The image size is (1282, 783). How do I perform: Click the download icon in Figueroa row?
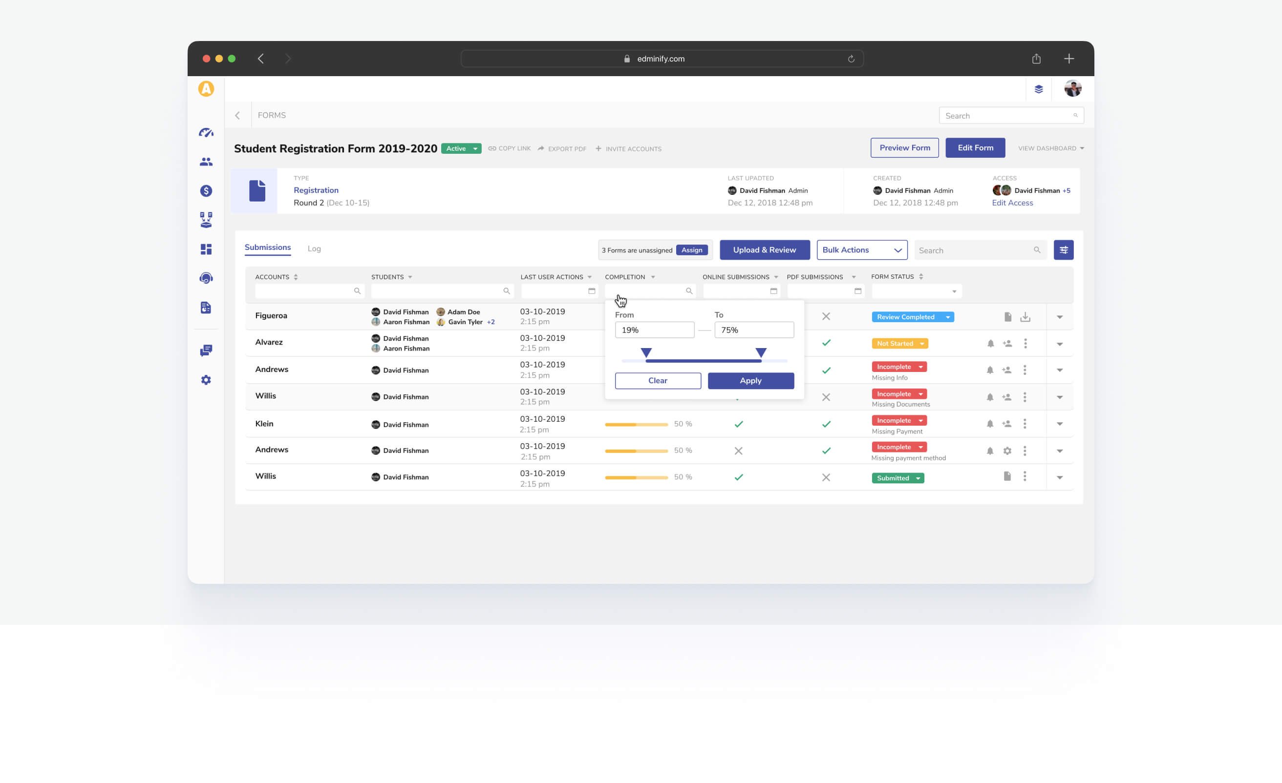(1025, 317)
